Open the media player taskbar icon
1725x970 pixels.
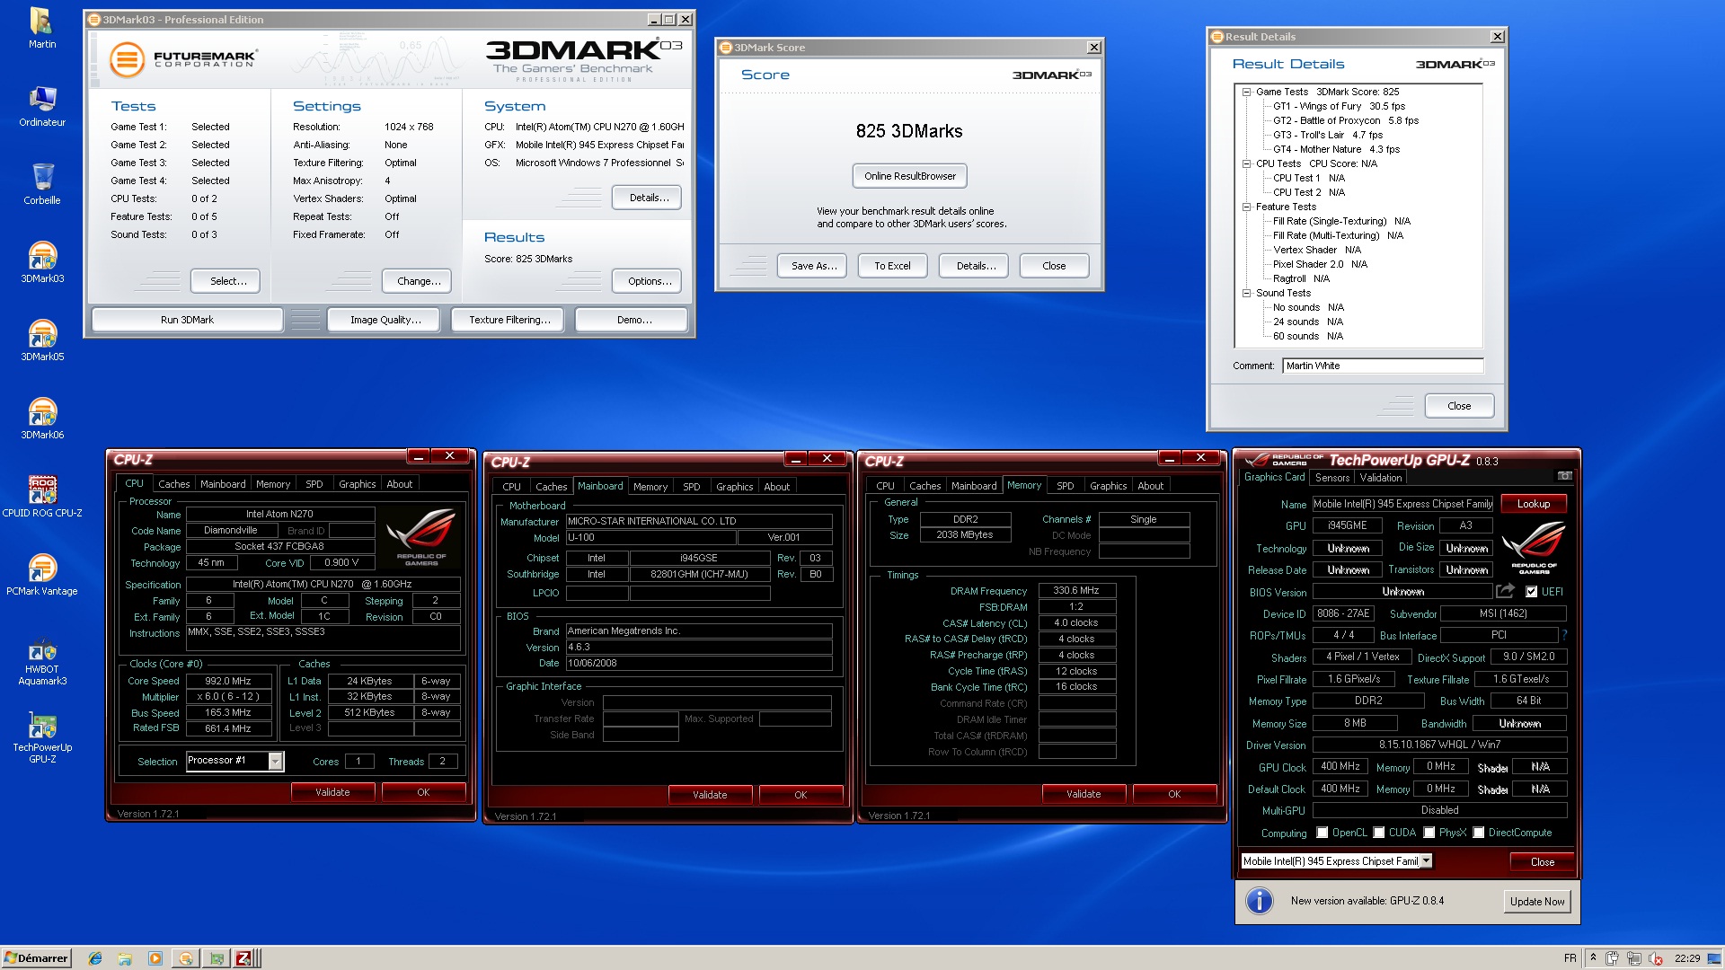(x=155, y=958)
